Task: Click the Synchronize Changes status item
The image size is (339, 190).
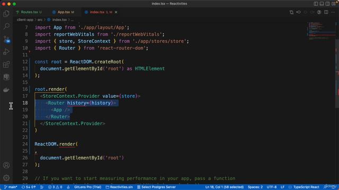Action: point(29,187)
